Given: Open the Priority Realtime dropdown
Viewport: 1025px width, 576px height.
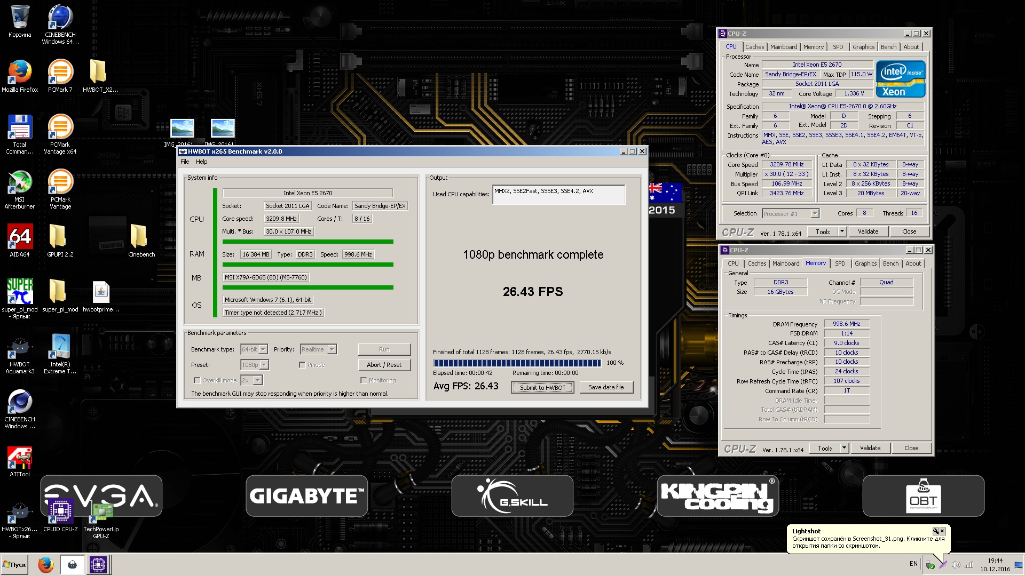Looking at the screenshot, I should [318, 349].
